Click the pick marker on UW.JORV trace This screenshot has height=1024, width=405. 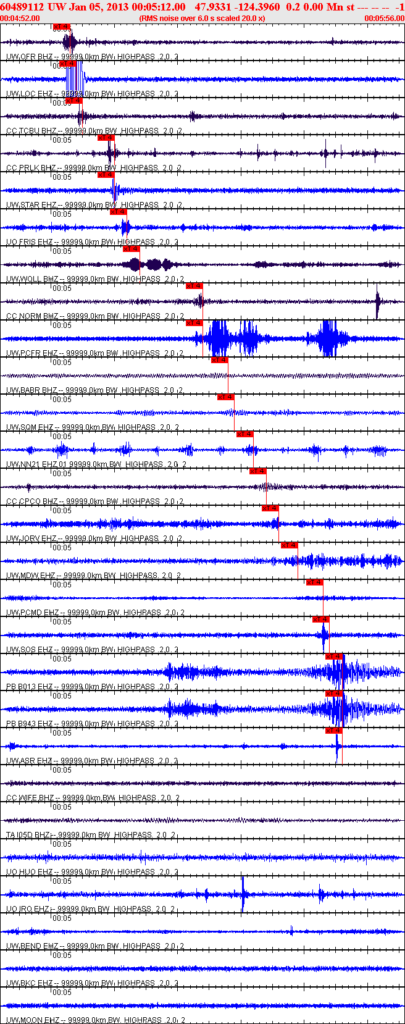point(270,508)
